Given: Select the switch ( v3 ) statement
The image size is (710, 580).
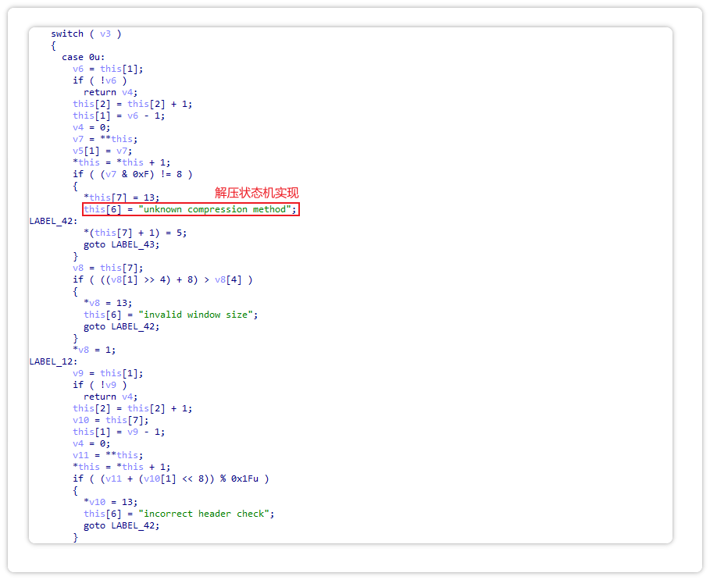Looking at the screenshot, I should coord(86,34).
